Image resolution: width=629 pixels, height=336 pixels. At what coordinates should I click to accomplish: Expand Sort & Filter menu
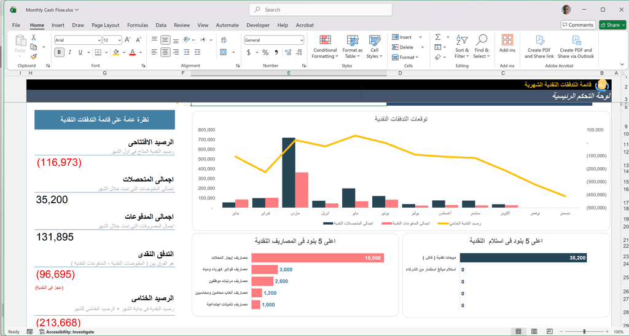click(x=462, y=47)
